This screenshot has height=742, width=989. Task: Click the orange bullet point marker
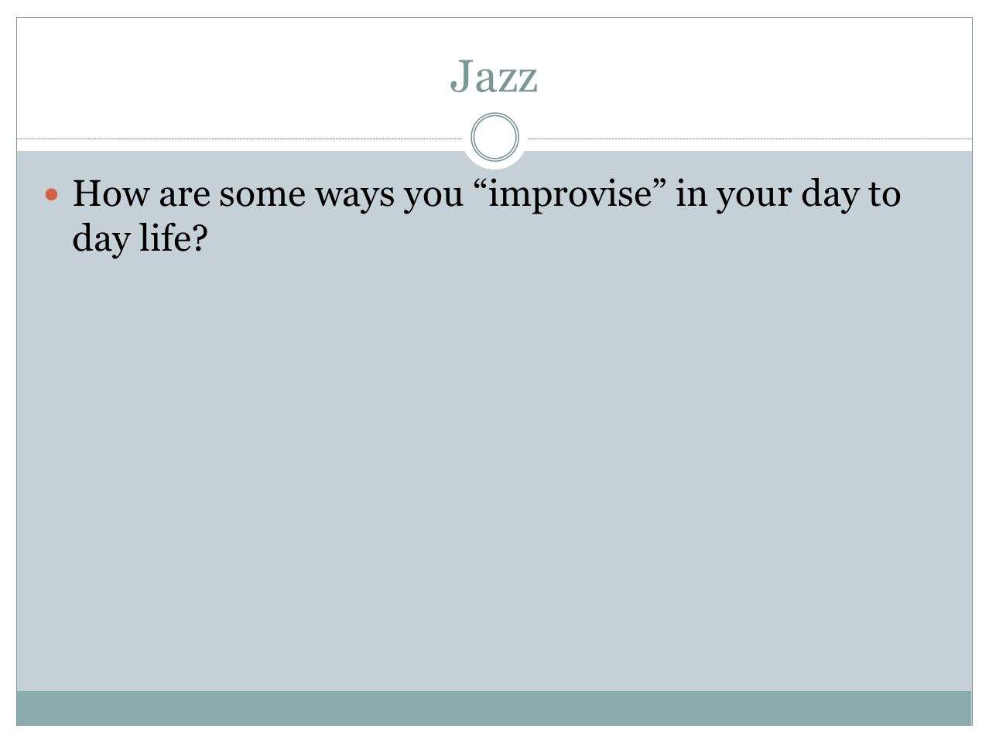point(52,194)
